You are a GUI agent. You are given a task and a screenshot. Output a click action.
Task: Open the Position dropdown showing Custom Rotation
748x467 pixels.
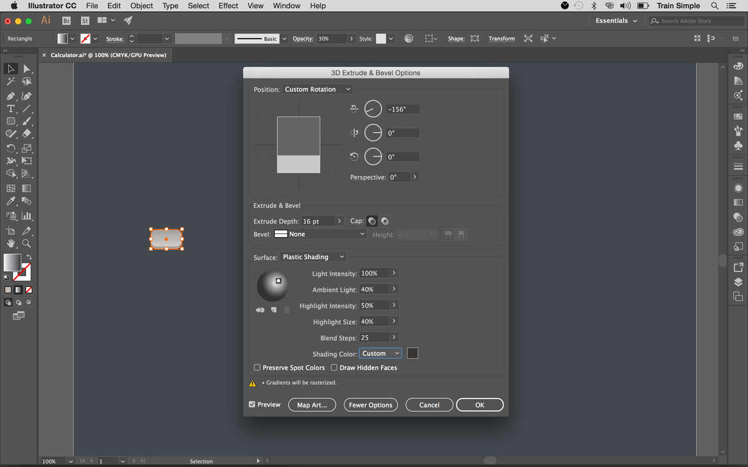pyautogui.click(x=317, y=89)
